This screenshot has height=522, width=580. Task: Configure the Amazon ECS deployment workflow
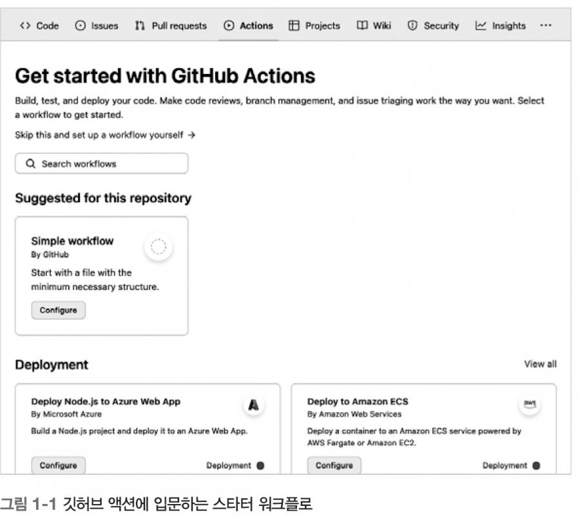334,465
